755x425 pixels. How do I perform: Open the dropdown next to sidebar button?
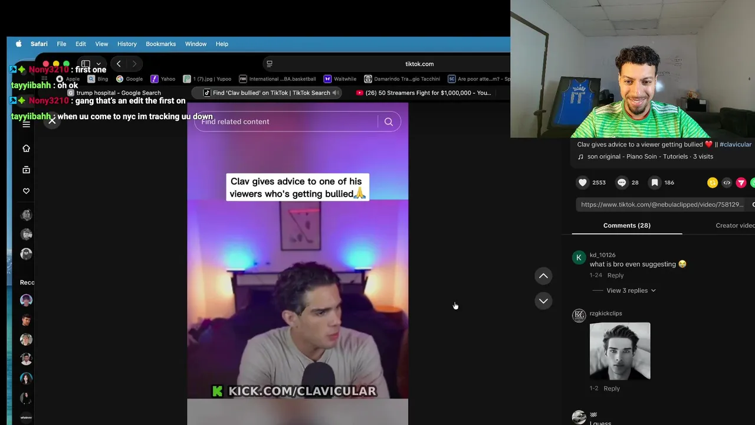pyautogui.click(x=99, y=64)
